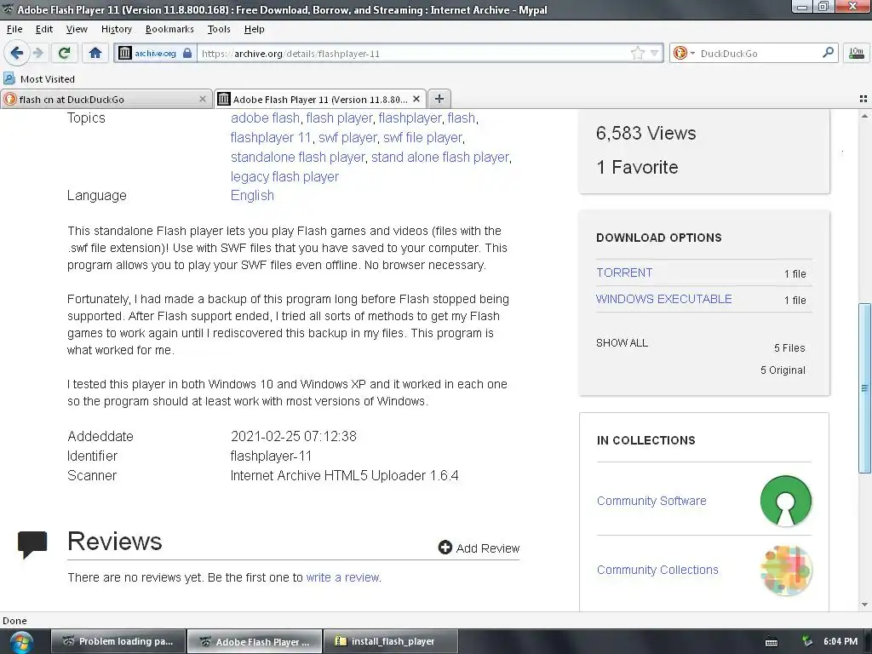Viewport: 872px width, 654px height.
Task: Click the DuckDuckGo search input field
Action: click(759, 54)
